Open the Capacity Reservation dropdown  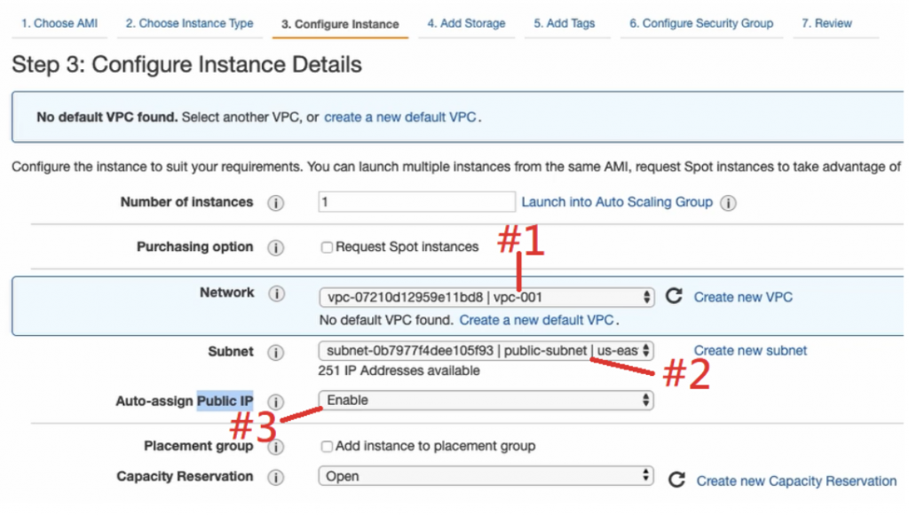[x=486, y=477]
